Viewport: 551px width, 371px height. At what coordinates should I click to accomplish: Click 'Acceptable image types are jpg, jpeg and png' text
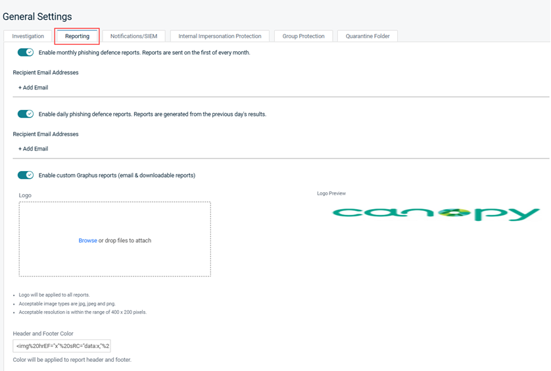pyautogui.click(x=67, y=304)
